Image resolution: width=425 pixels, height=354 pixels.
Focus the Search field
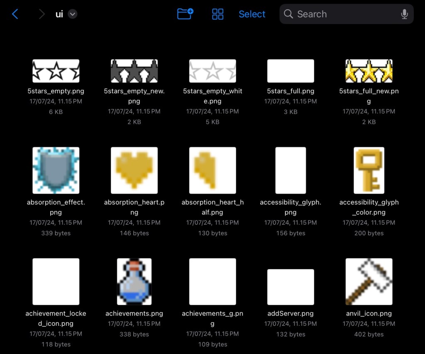(340, 14)
